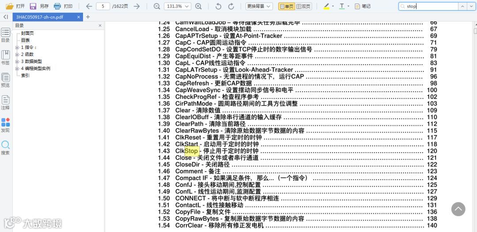477x232 pixels.
Task: Switch to 单页 single page view
Action: 287,6
